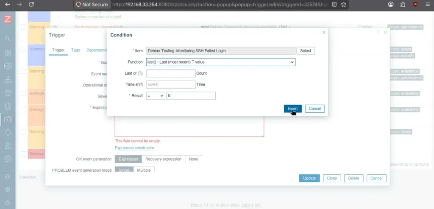
Task: Open the uBlock Origin extension icon
Action: click(415, 4)
